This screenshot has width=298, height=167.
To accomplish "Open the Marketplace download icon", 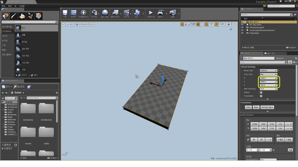I will (x=83, y=13).
